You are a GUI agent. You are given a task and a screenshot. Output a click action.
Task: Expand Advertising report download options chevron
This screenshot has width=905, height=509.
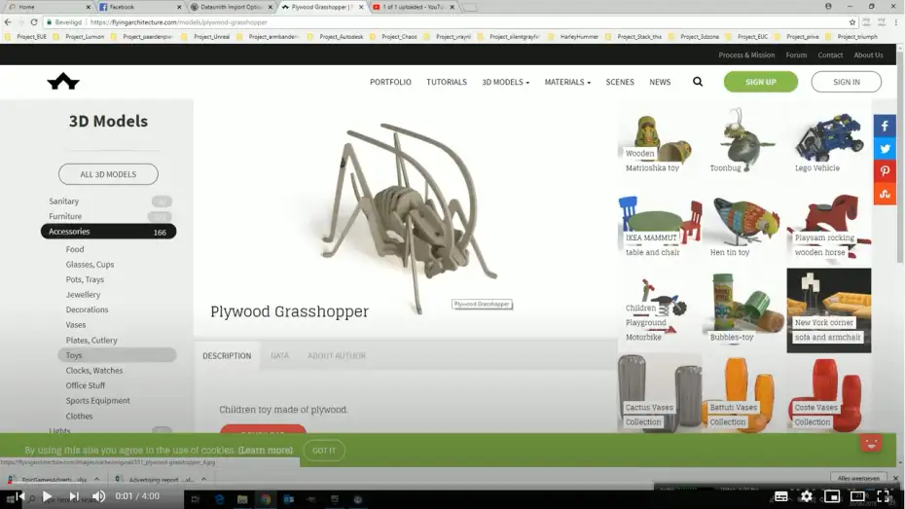[x=203, y=479]
